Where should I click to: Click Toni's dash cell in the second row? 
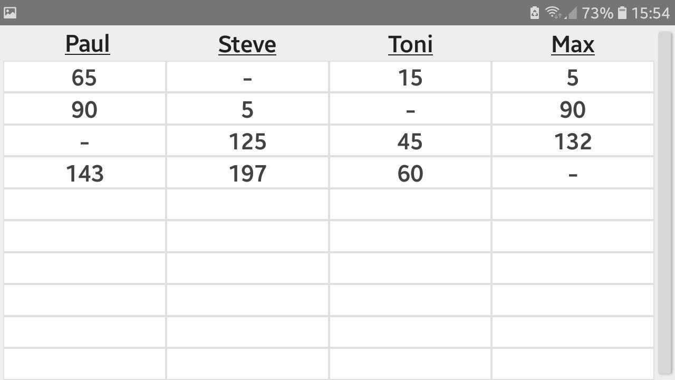(410, 110)
